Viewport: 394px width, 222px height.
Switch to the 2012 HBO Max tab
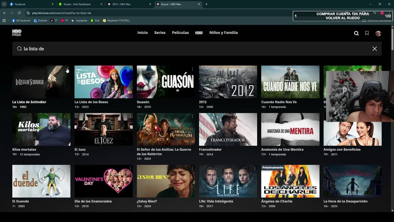click(129, 4)
